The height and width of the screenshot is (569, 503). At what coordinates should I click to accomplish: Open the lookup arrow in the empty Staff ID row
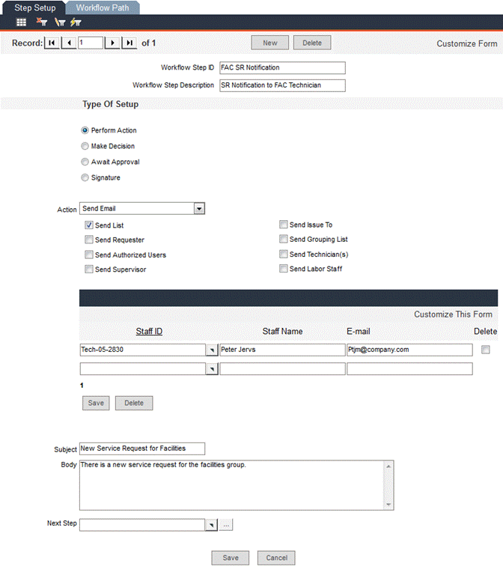(x=212, y=369)
